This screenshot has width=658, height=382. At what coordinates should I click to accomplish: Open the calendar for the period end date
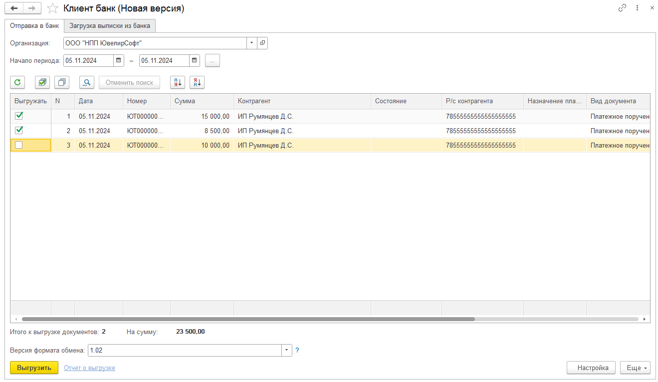click(195, 60)
